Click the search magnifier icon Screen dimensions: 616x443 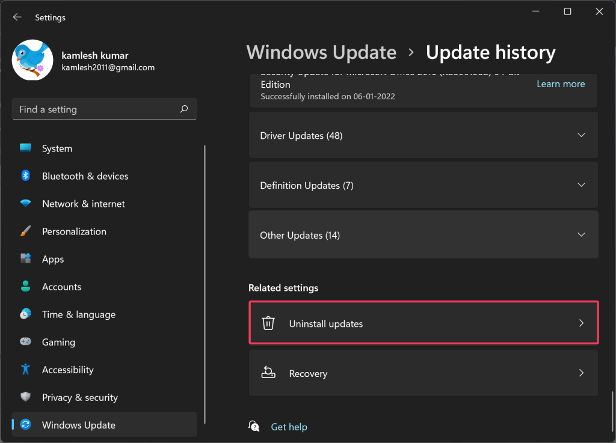pyautogui.click(x=184, y=109)
